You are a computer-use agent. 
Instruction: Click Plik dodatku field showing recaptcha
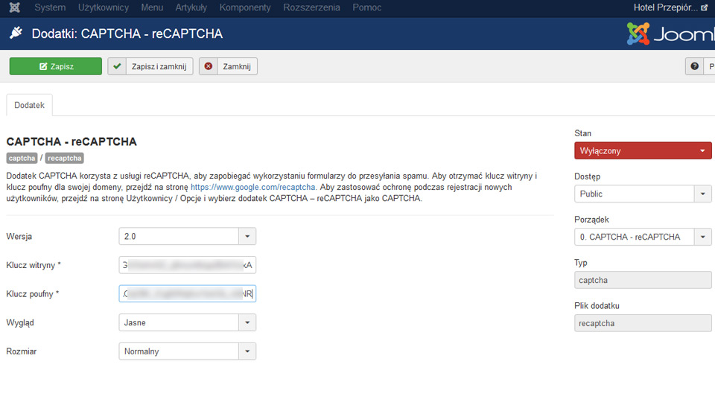pyautogui.click(x=643, y=323)
